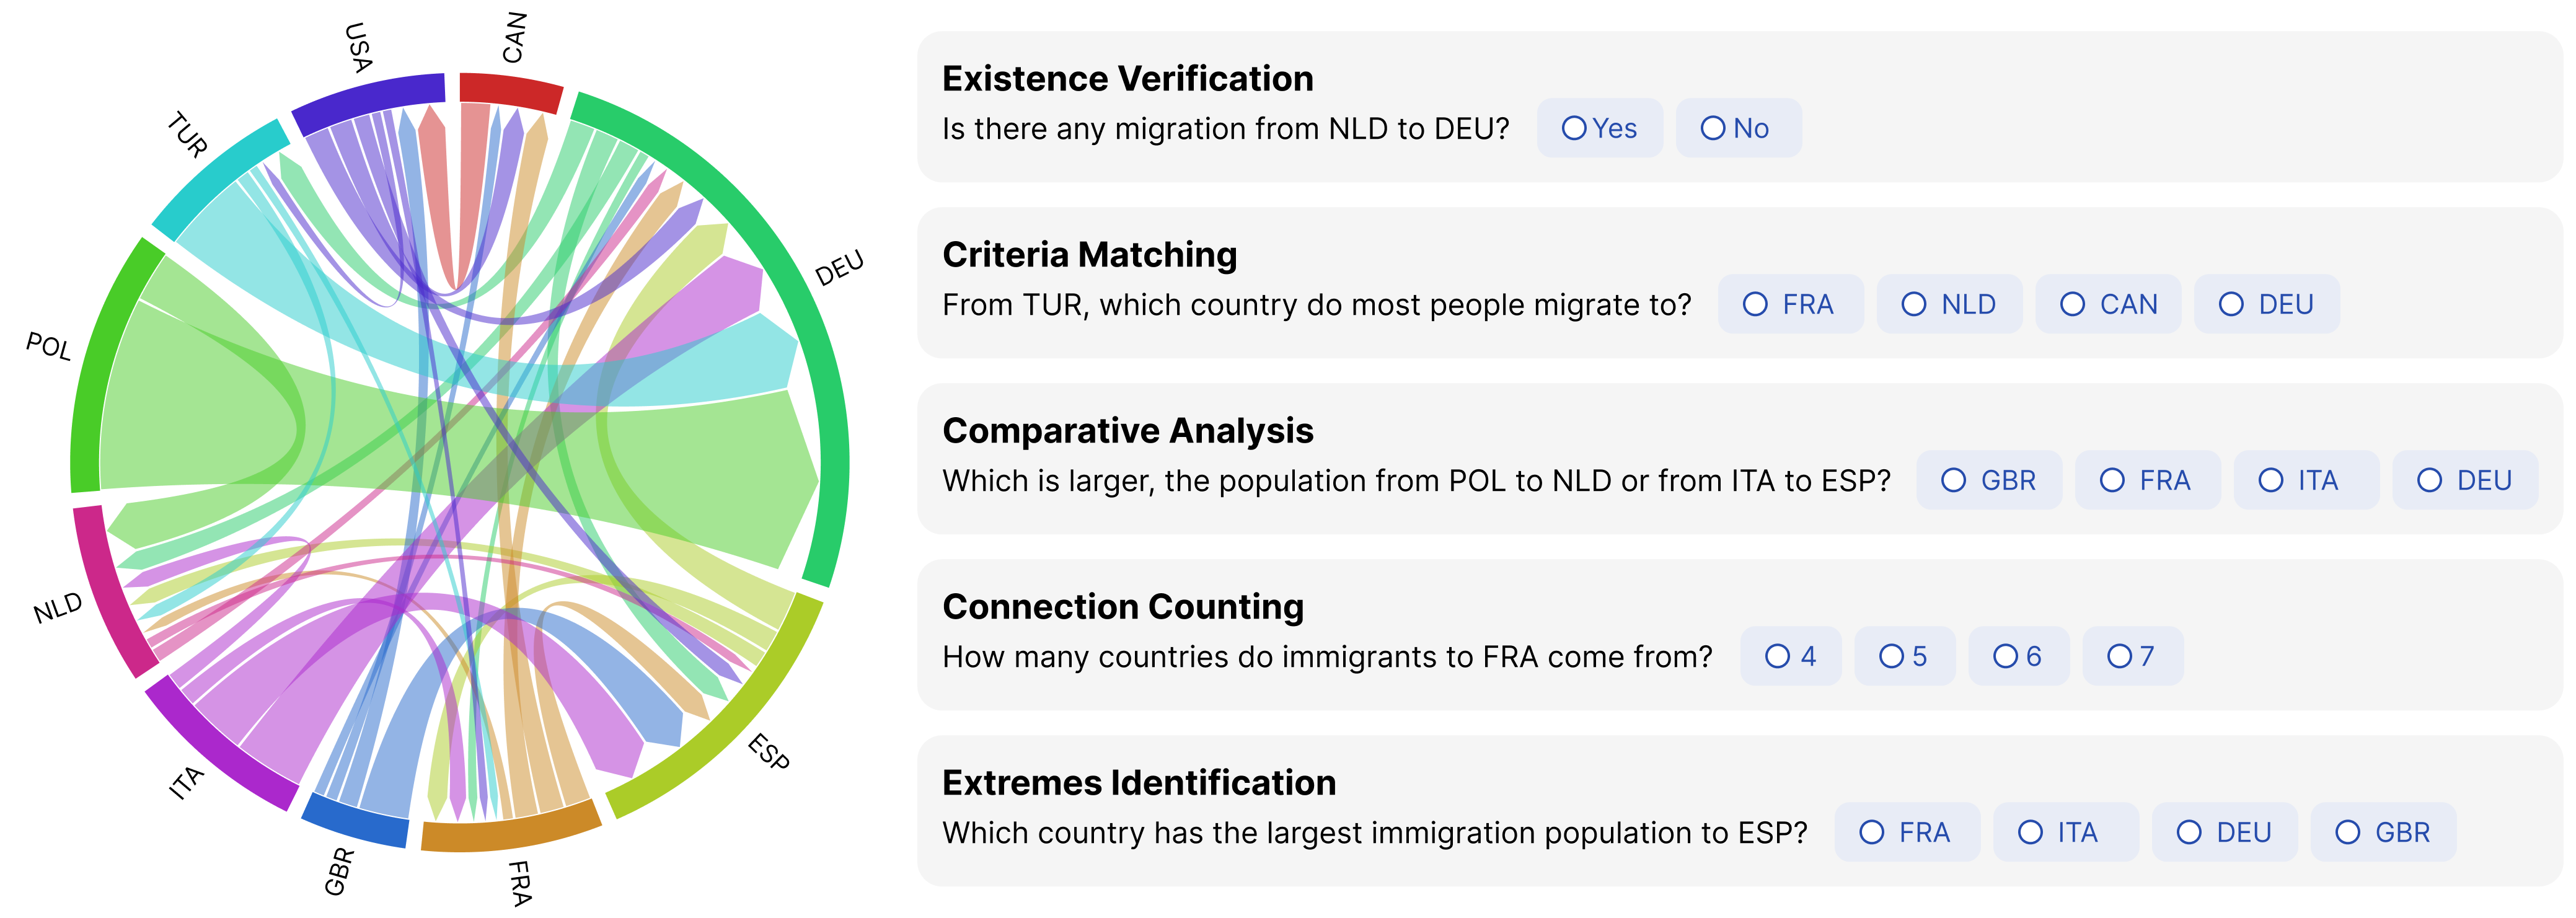This screenshot has width=2576, height=918.
Task: Select DEU in the Criteria Matching question
Action: click(x=2265, y=304)
